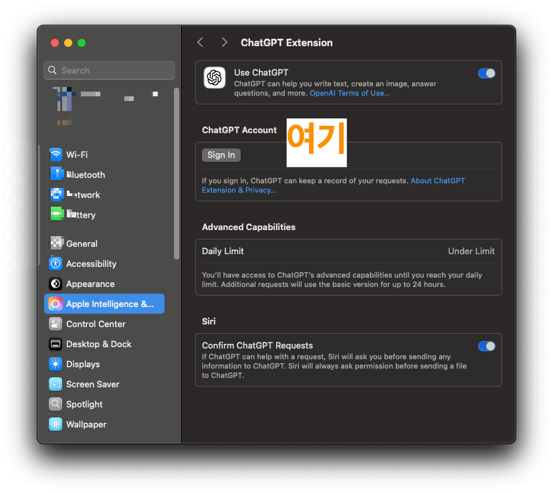Click the Wallpaper flower icon
This screenshot has width=553, height=493.
56,424
